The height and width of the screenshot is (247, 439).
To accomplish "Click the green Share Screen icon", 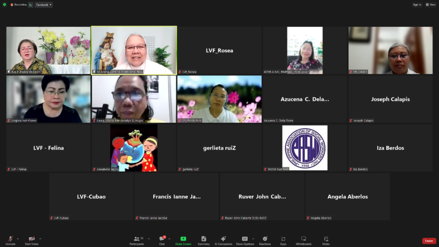I will click(183, 239).
